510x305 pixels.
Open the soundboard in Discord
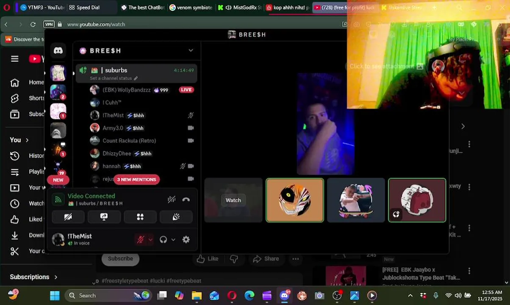click(176, 217)
